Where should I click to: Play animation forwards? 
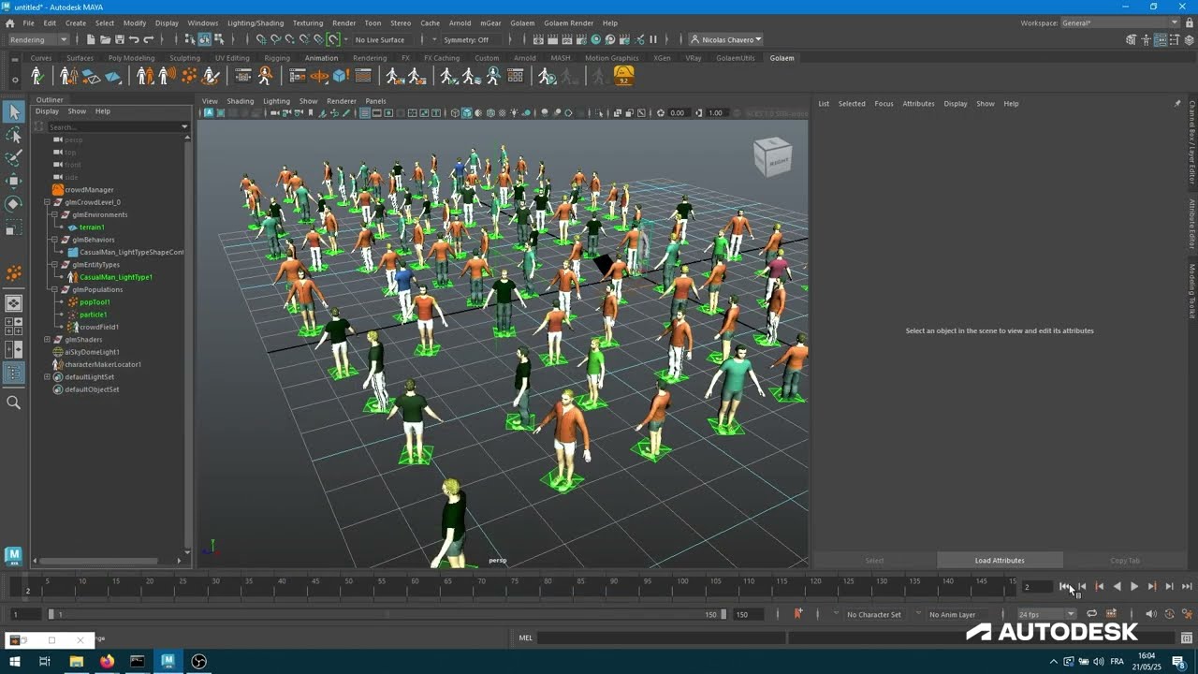[x=1134, y=587]
